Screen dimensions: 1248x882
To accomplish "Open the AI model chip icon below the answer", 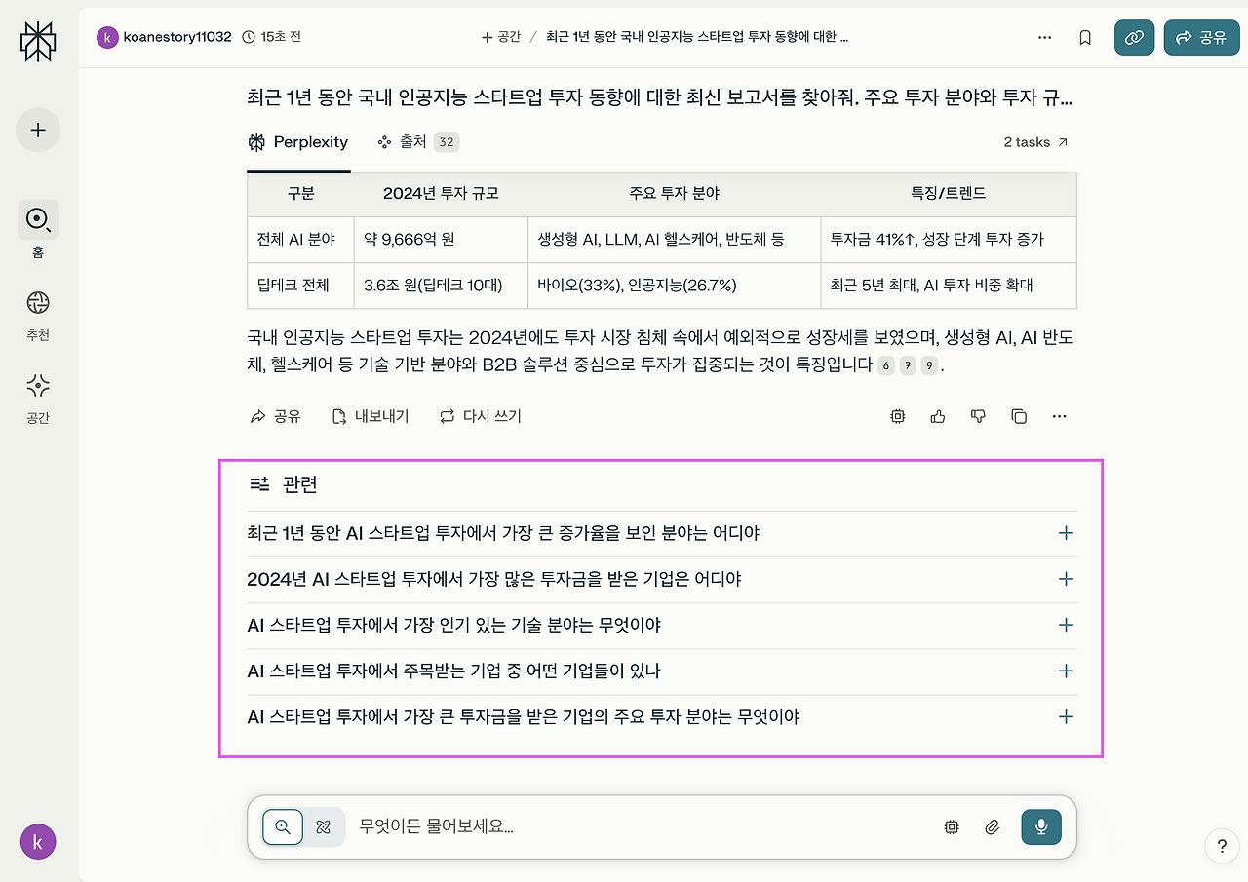I will (897, 416).
